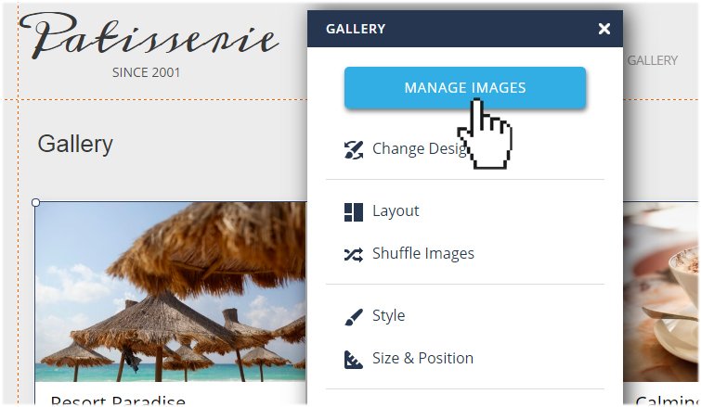
Task: Click the Gallery navigation link
Action: pos(653,60)
